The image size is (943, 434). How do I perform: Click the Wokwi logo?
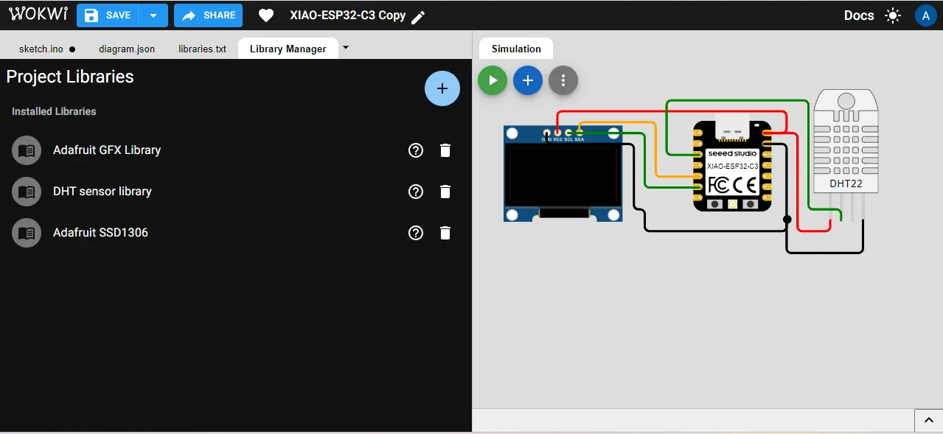38,15
